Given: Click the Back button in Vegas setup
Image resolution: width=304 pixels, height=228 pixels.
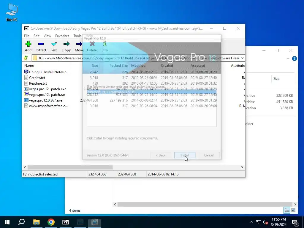Looking at the screenshot, I should 161,155.
